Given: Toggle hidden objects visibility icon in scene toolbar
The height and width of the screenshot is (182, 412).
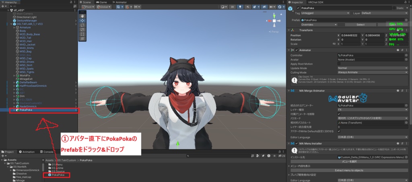Looking at the screenshot, I should (264, 7).
